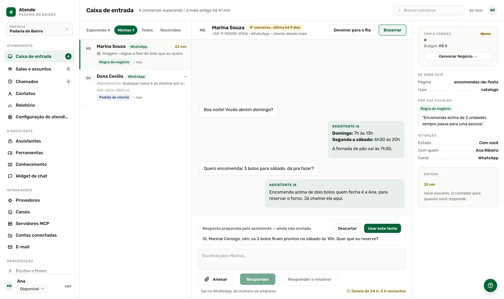The width and height of the screenshot is (504, 299).
Task: Open Configuração do atendimento icon
Action: pyautogui.click(x=10, y=117)
